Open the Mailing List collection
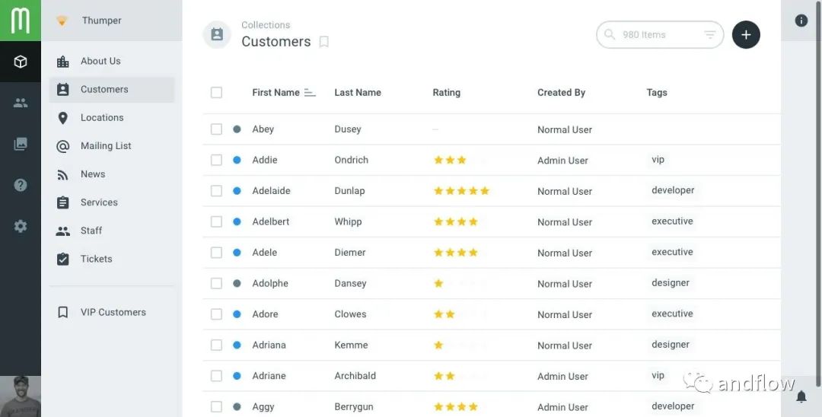The width and height of the screenshot is (822, 417). click(106, 146)
